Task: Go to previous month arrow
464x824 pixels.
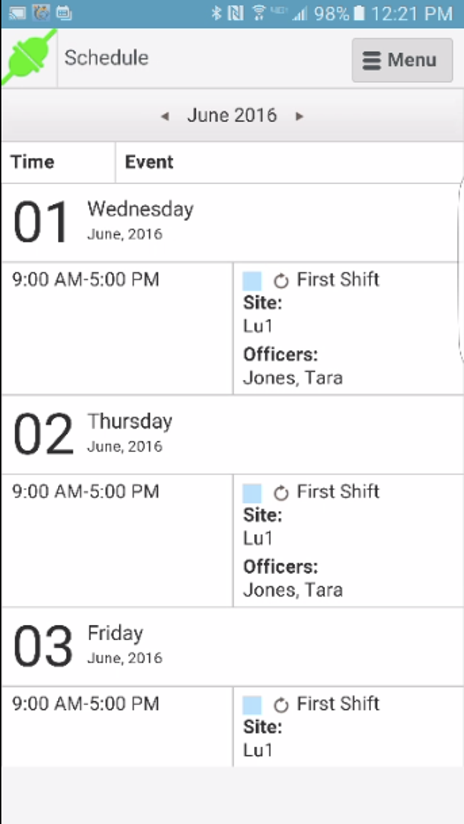Action: point(165,116)
